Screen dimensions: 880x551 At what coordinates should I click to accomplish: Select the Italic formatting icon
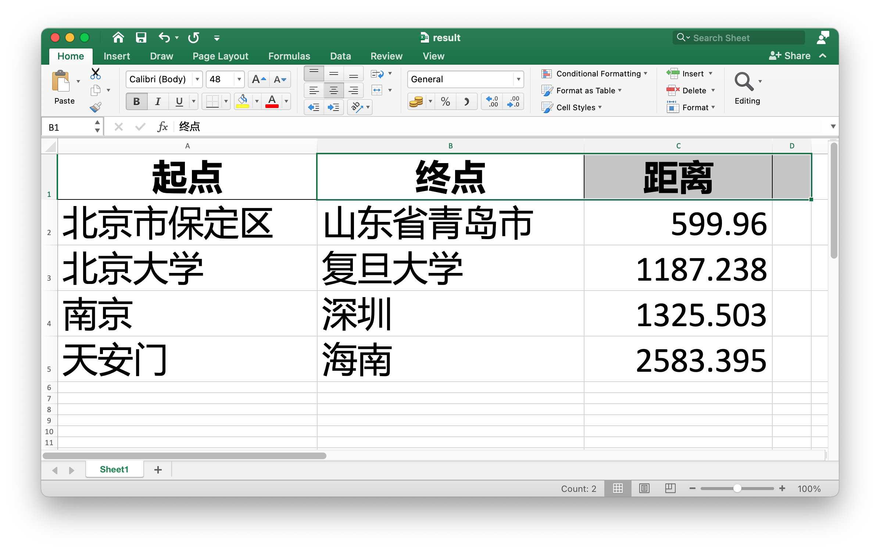(158, 101)
